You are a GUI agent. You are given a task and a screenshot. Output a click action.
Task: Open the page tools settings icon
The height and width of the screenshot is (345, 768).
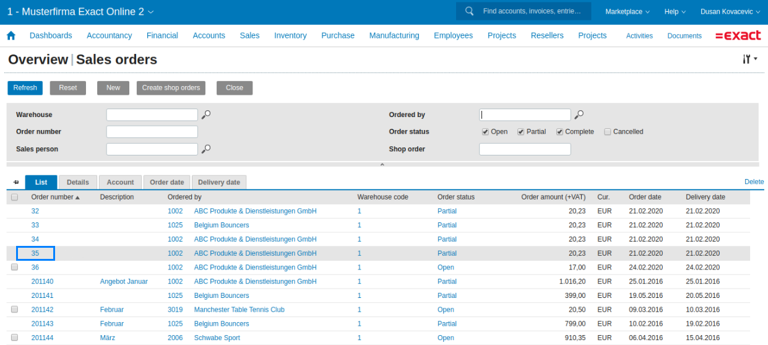point(749,59)
